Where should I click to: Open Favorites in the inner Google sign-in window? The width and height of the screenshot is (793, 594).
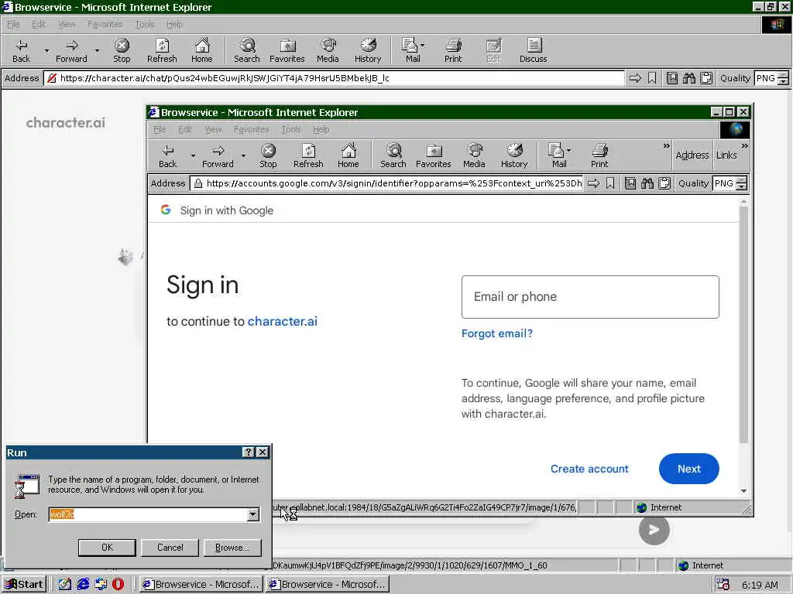(x=434, y=155)
